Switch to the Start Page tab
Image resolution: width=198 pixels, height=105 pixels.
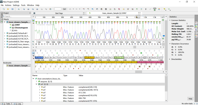59,13
